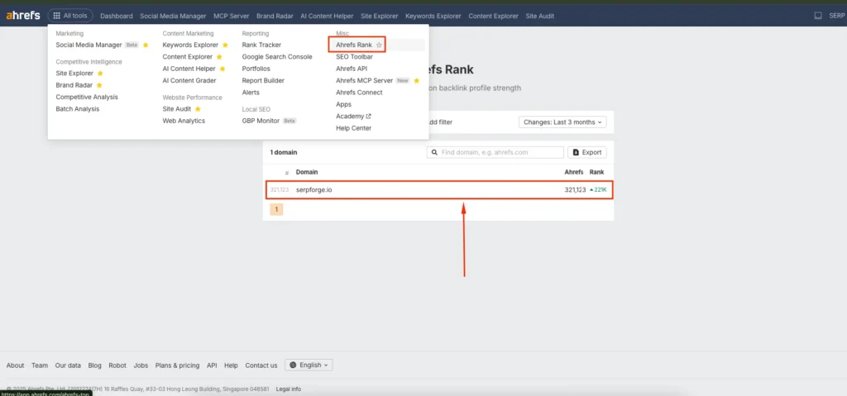The height and width of the screenshot is (396, 847).
Task: Click Ahrefs Rank column header
Action: pos(584,172)
